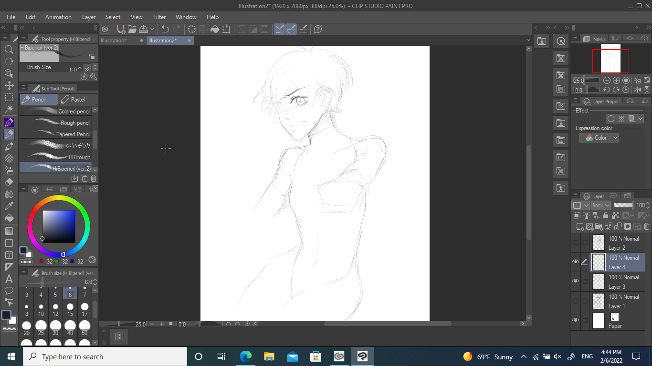652x366 pixels.
Task: Open the layer blending mode dropdown
Action: click(x=600, y=205)
